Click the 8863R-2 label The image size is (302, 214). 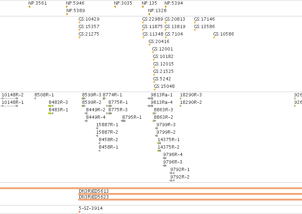(x=163, y=118)
